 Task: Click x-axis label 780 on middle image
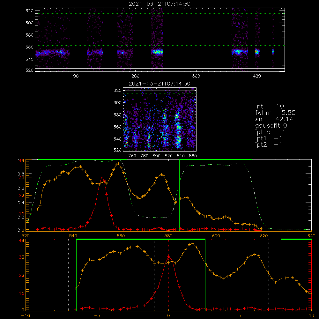coord(145,156)
